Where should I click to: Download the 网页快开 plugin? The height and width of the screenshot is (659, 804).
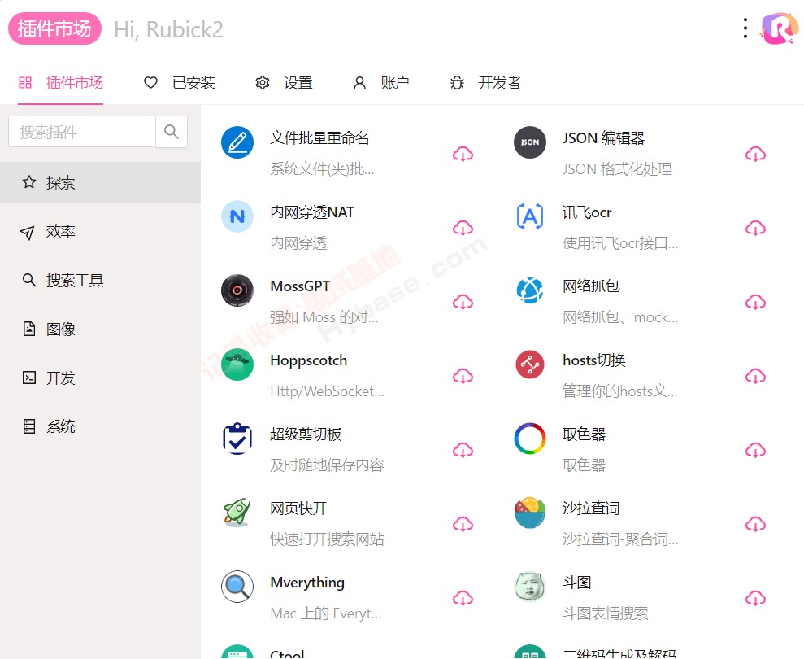click(463, 524)
